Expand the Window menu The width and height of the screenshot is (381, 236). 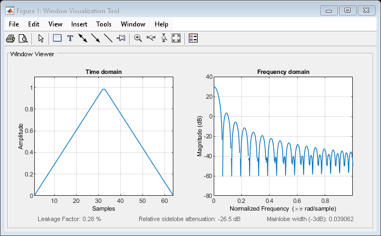click(x=133, y=24)
